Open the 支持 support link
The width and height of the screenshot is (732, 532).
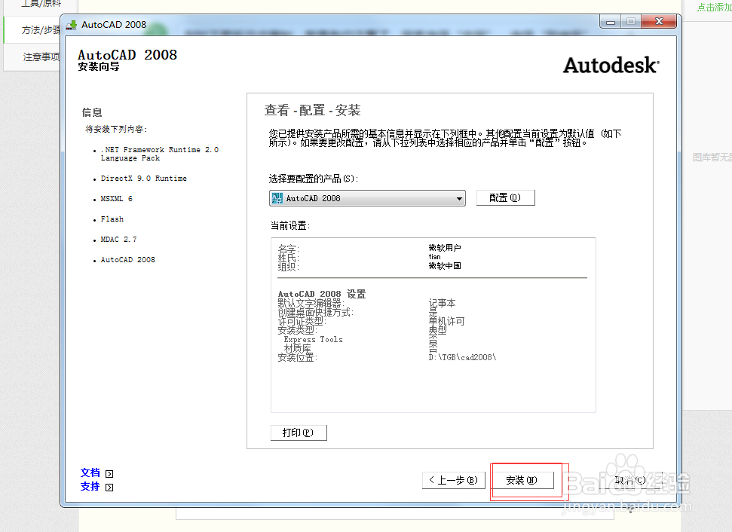coord(90,486)
